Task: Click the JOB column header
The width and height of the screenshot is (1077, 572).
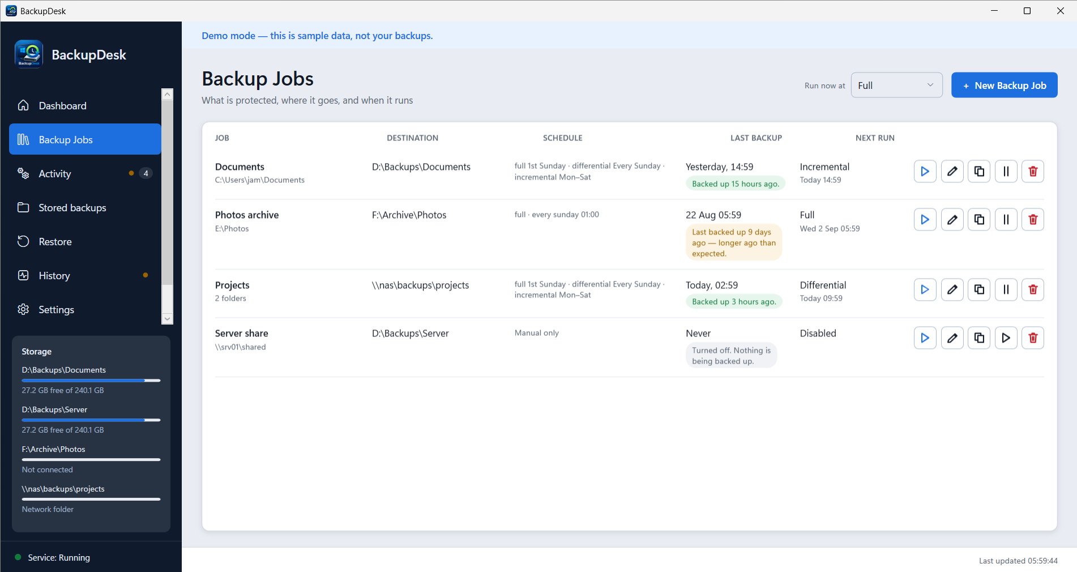Action: pos(222,138)
